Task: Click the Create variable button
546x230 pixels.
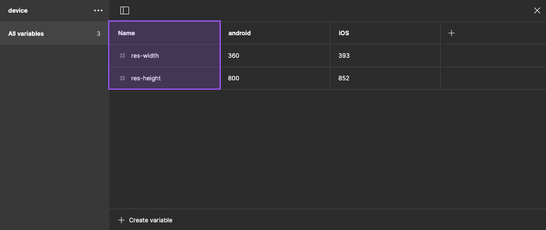Action: pyautogui.click(x=150, y=220)
